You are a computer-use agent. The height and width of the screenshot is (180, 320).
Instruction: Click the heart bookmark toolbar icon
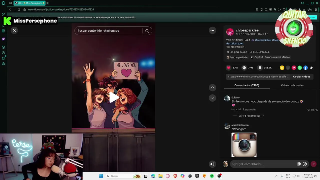[284, 9]
